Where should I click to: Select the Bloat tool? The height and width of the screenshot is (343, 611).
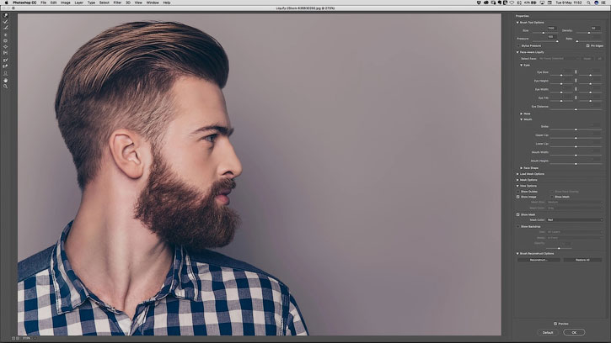coord(5,47)
